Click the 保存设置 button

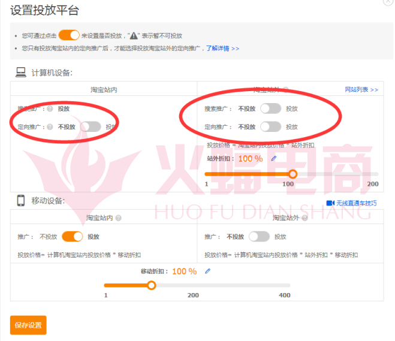28,325
